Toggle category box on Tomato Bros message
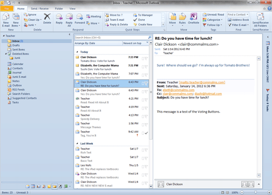Screen dimensions: 272x195 [143, 59]
